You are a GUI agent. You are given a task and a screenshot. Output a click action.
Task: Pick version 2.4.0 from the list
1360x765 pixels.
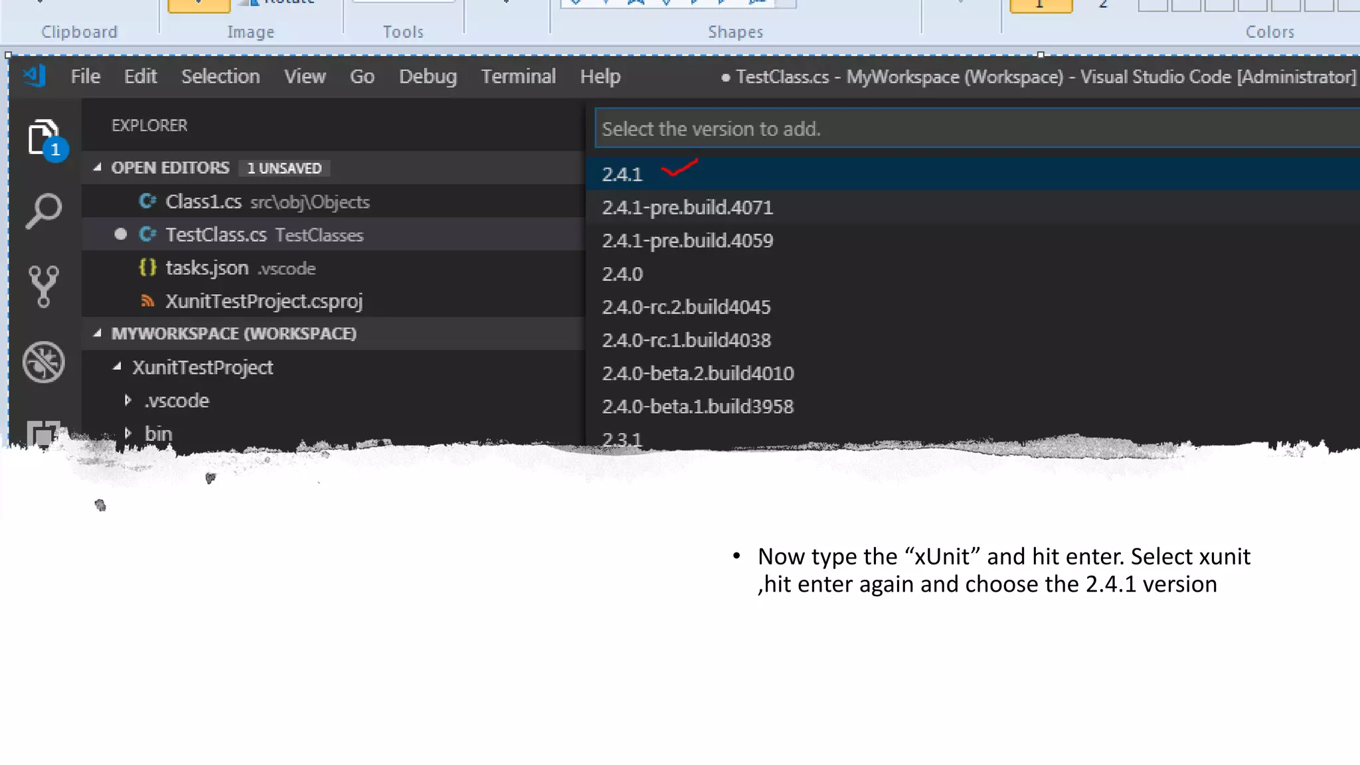click(622, 274)
